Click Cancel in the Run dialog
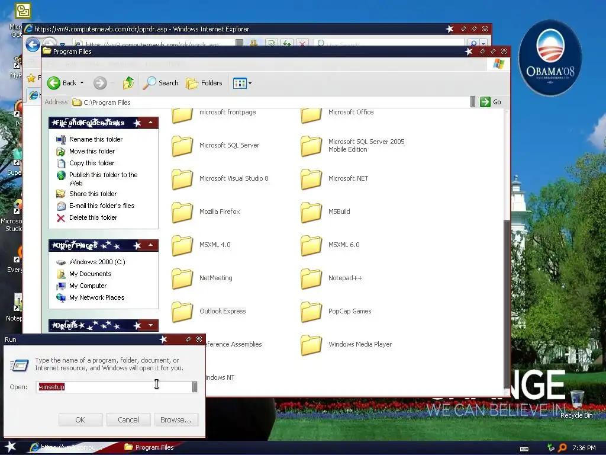The width and height of the screenshot is (606, 455). coord(128,420)
